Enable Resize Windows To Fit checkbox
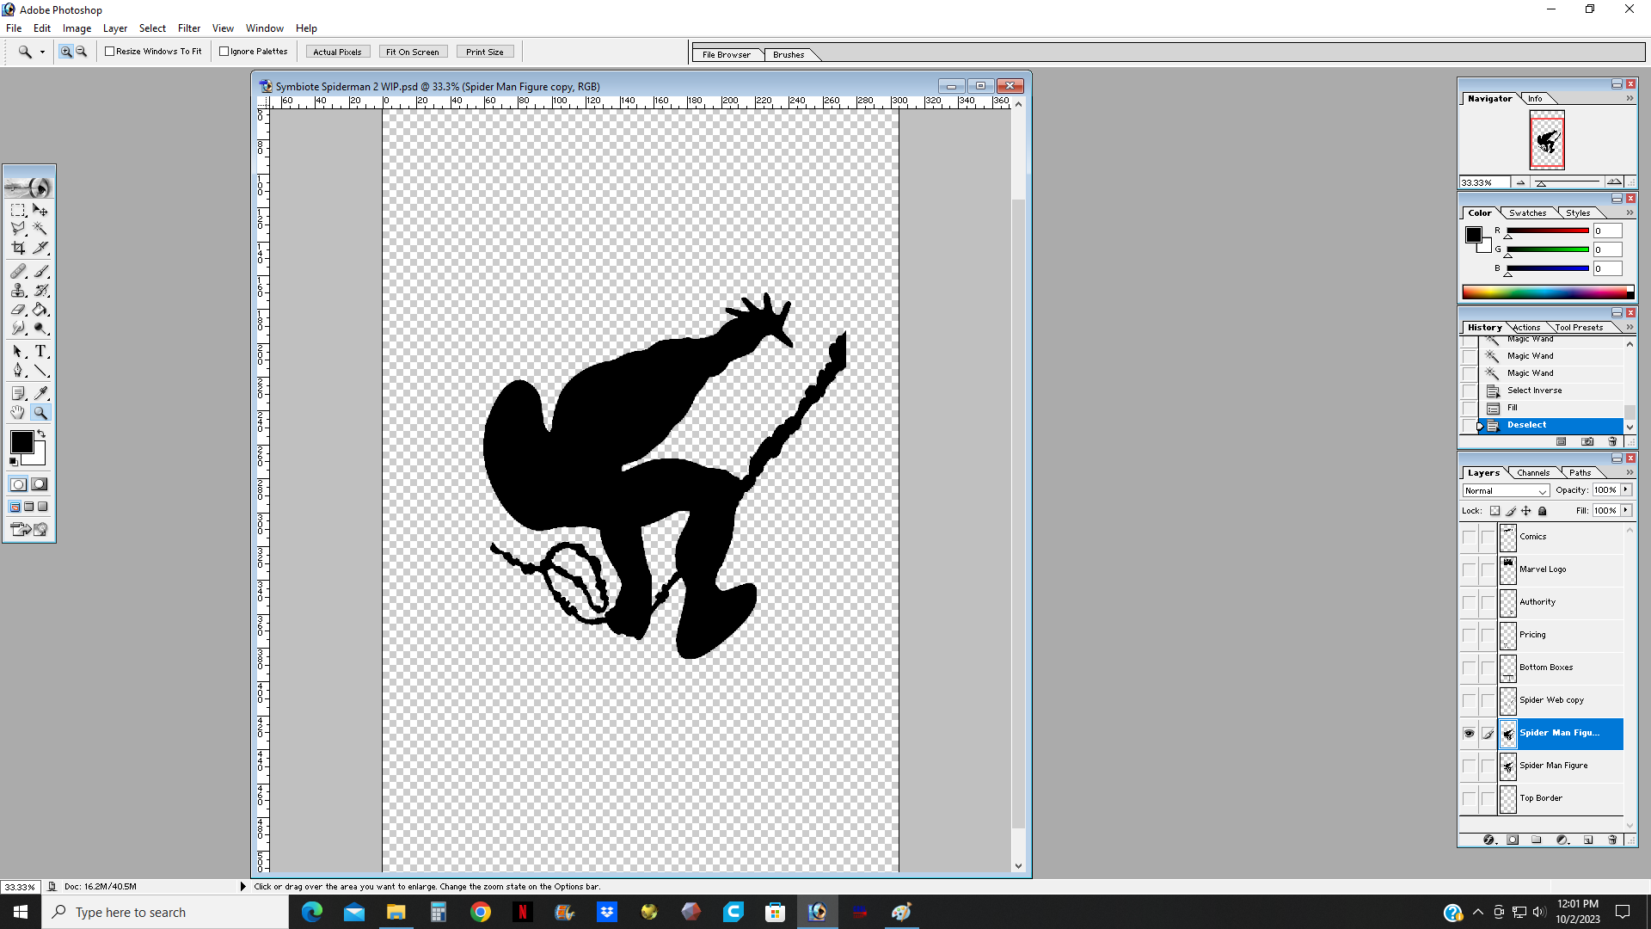This screenshot has height=929, width=1651. tap(110, 52)
